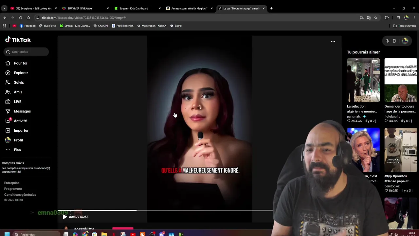Screen dimensions: 419x236
Task: View site information icon in address bar
Action: tap(38, 18)
